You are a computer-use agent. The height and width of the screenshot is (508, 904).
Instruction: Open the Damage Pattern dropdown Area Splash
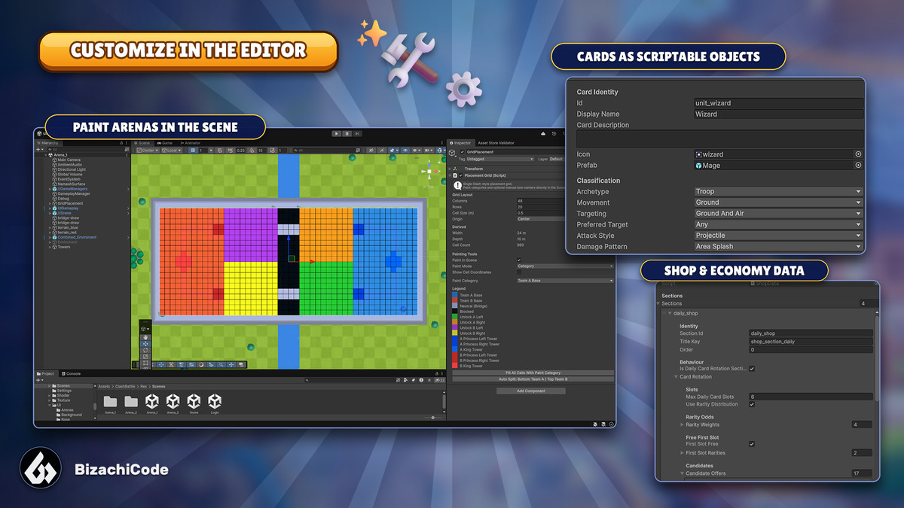(779, 246)
